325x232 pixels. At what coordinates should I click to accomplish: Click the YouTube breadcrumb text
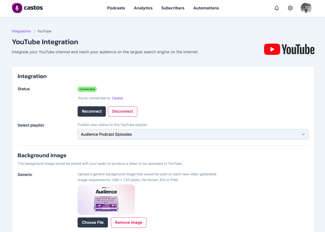coord(44,31)
